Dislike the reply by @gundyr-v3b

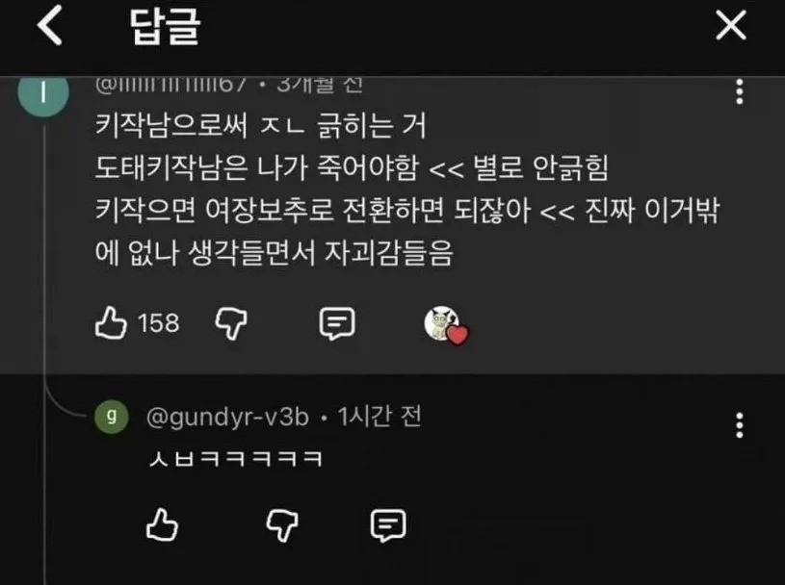click(x=282, y=525)
